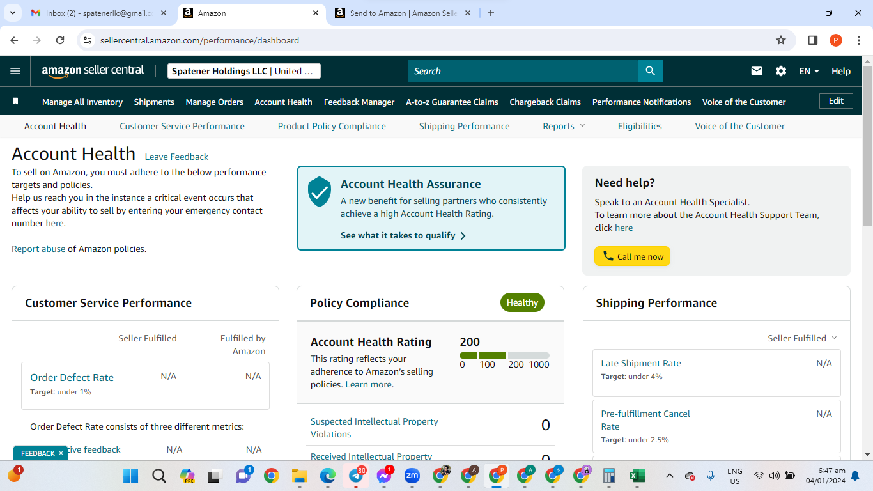This screenshot has height=491, width=873.
Task: Click the Account Health Assurance shield icon
Action: [x=320, y=192]
